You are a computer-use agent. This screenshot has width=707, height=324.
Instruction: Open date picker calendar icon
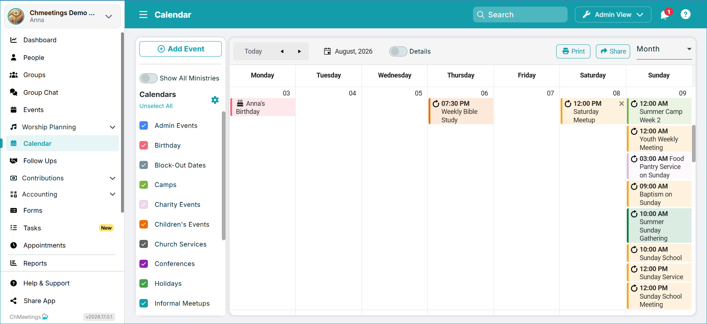[x=327, y=51]
